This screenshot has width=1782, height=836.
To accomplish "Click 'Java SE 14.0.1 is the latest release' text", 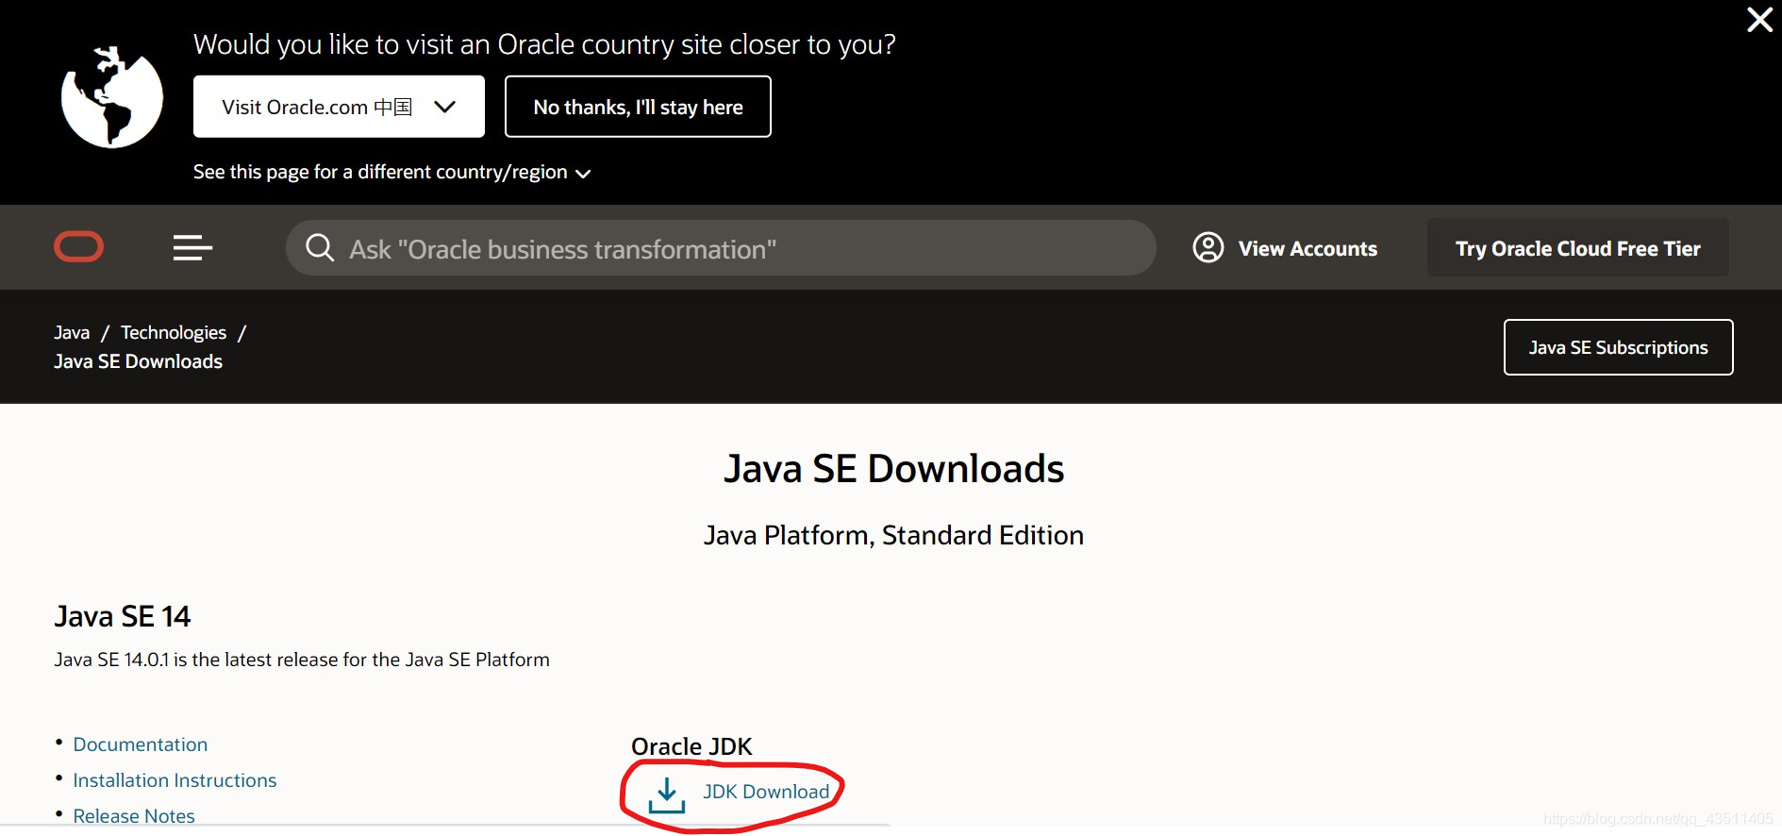I will click(302, 660).
